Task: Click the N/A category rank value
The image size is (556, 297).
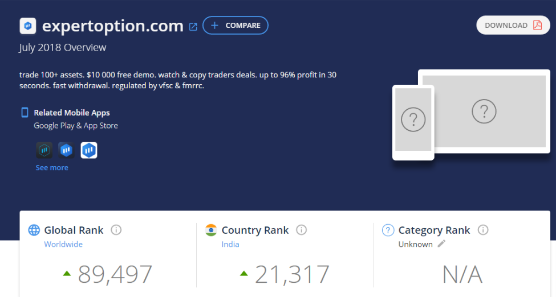Action: [x=462, y=274]
